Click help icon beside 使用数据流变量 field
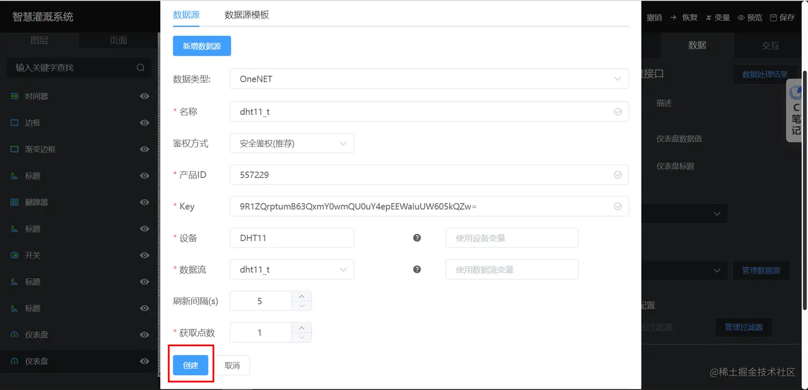The image size is (808, 390). 417,269
